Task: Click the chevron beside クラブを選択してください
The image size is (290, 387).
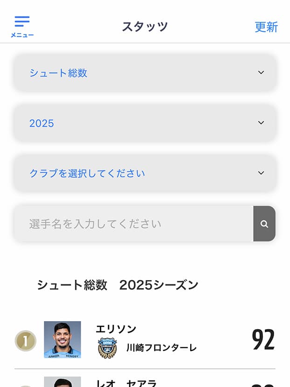Action: click(261, 173)
